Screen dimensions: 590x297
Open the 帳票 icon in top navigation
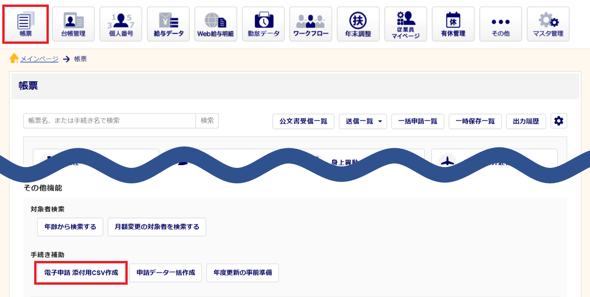(26, 24)
